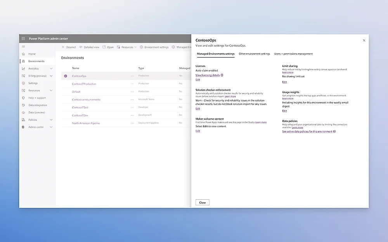
Task: Click the Deselect X icon in toolbar
Action: [63, 47]
